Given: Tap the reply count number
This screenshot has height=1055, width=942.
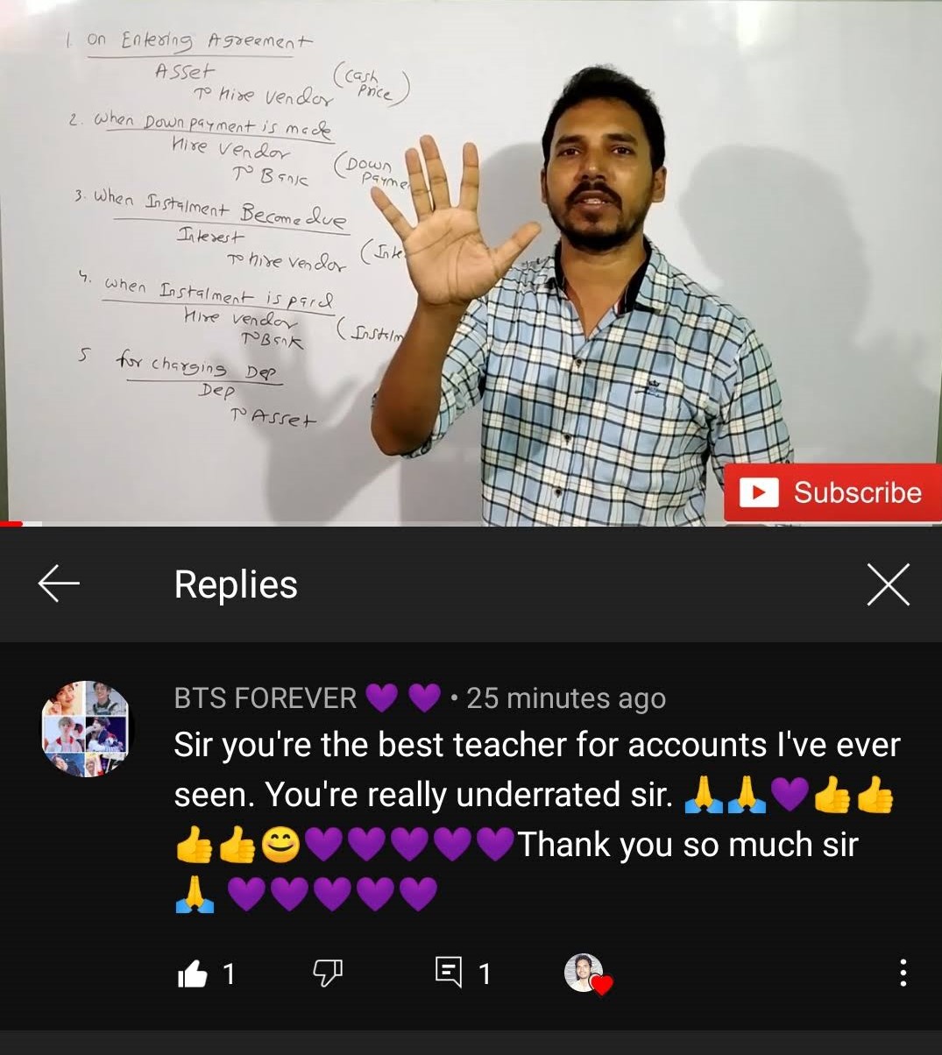Looking at the screenshot, I should 485,974.
